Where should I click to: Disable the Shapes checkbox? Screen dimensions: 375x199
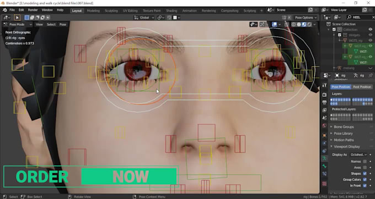[365, 174]
